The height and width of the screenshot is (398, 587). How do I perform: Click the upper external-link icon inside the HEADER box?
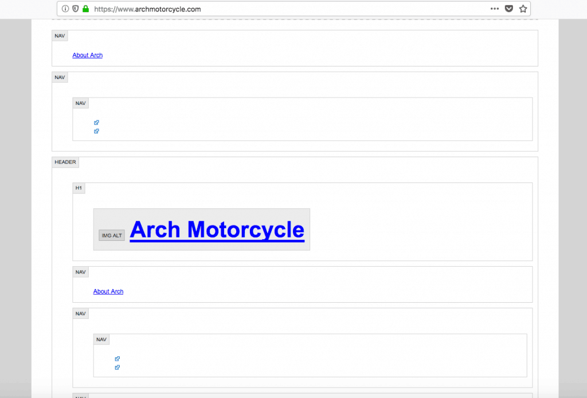coord(118,358)
